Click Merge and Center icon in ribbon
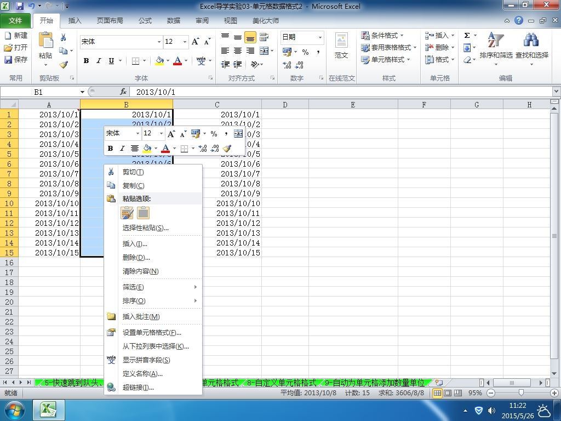This screenshot has height=421, width=561. pyautogui.click(x=264, y=51)
